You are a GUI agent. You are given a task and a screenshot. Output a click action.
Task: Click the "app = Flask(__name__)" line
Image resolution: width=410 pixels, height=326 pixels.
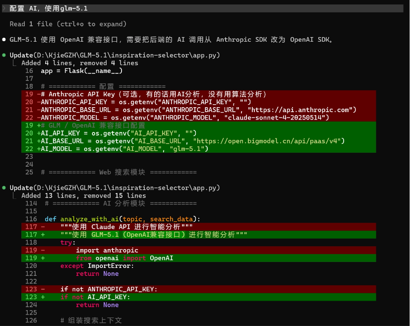81,71
